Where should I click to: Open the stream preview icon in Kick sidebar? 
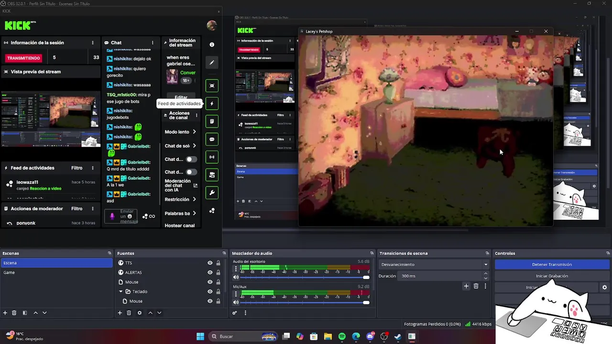(212, 86)
